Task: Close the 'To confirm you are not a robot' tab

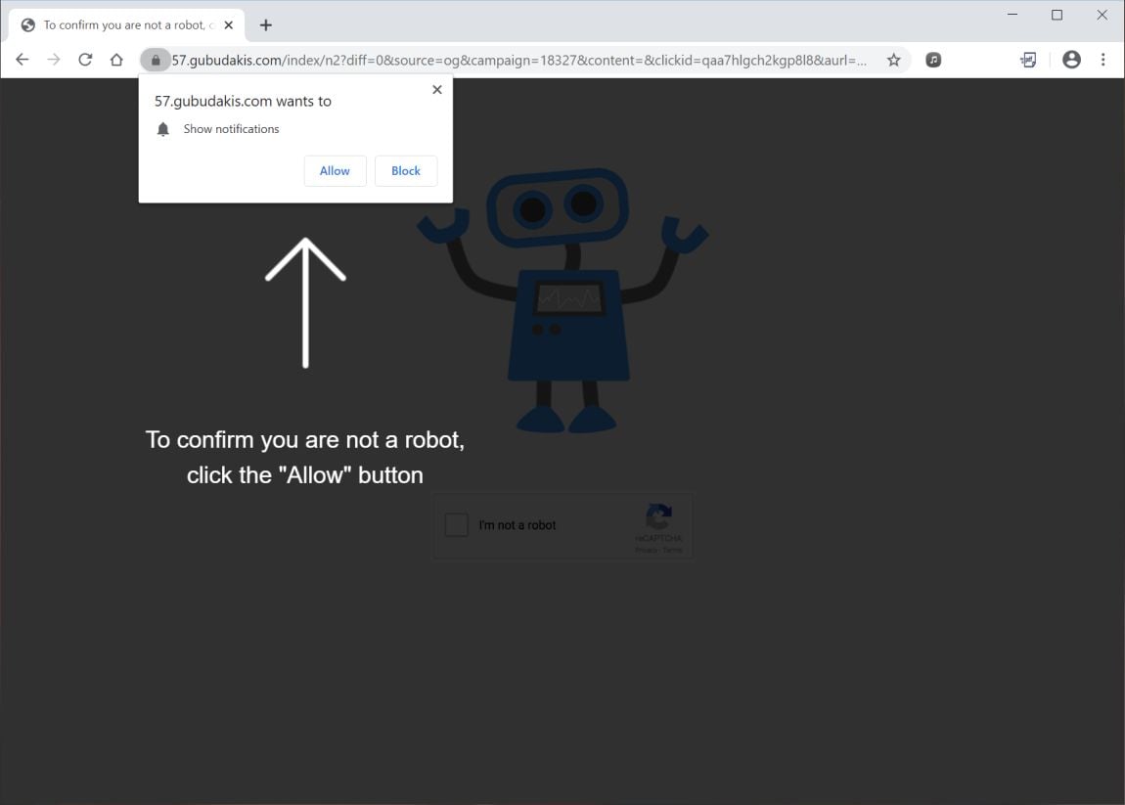Action: click(228, 25)
